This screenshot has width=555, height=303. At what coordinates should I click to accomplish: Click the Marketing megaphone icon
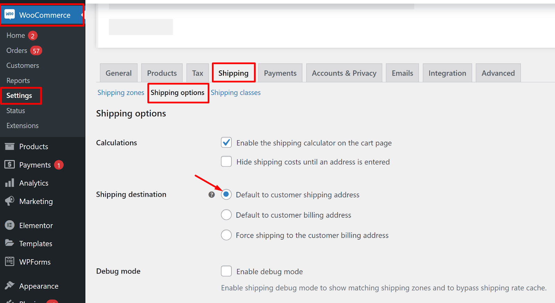[x=10, y=201]
